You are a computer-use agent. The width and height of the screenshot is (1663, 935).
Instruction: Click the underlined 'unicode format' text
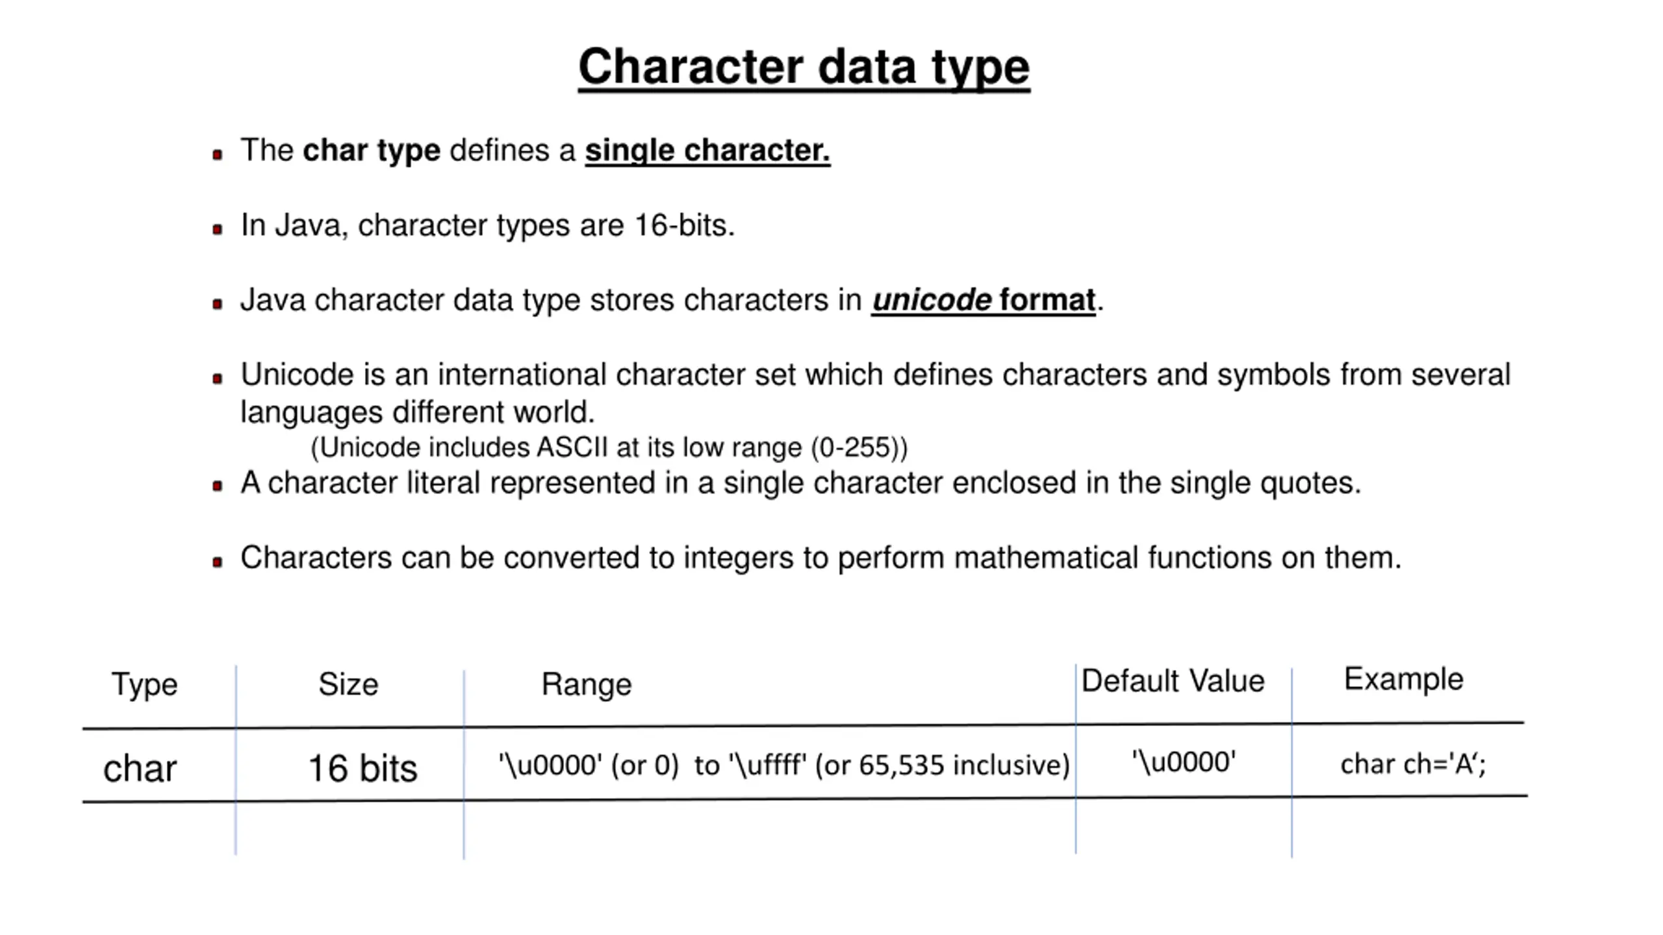click(984, 301)
